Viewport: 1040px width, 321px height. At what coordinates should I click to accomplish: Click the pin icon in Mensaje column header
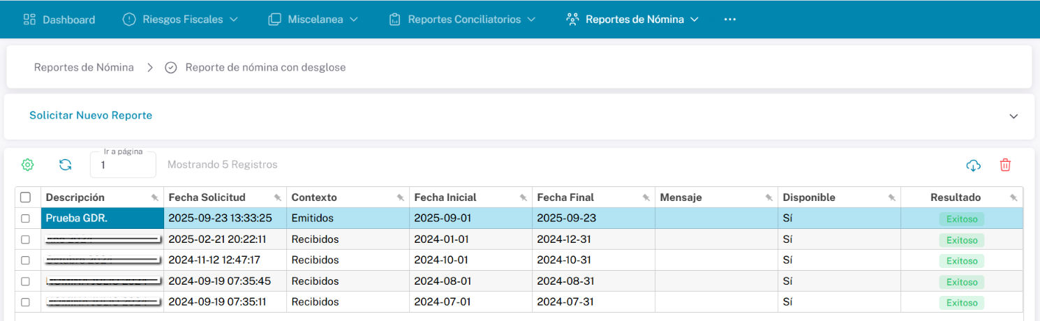[x=768, y=198]
